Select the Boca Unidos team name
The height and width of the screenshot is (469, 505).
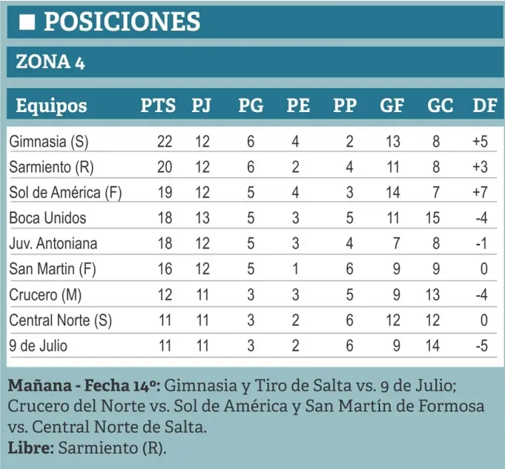pyautogui.click(x=47, y=218)
